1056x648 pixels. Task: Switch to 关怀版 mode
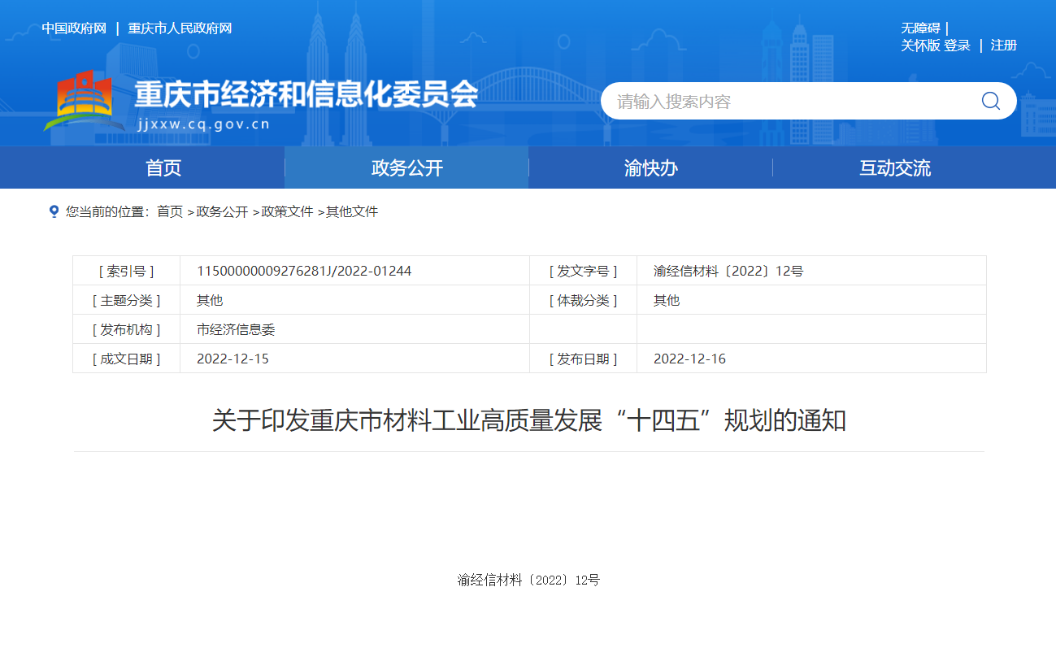(920, 46)
